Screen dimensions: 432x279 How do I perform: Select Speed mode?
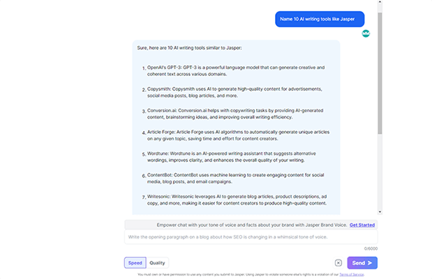pos(135,263)
